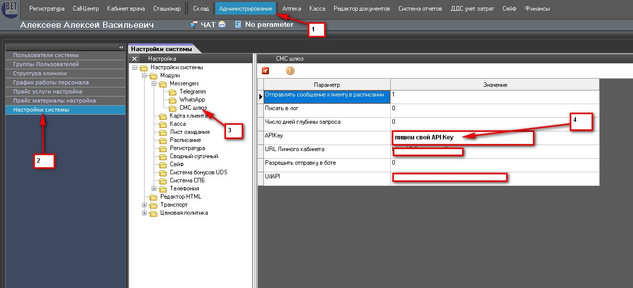
Task: Open the Регистратура menu
Action: pos(47,9)
